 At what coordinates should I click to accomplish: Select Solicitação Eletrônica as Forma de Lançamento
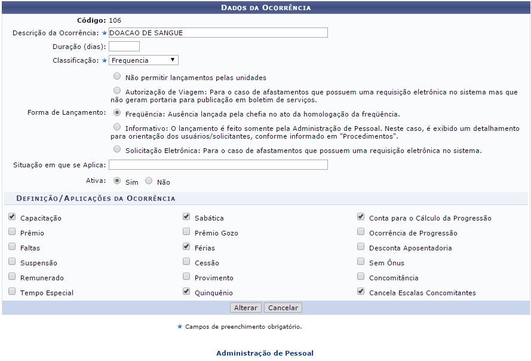click(116, 149)
